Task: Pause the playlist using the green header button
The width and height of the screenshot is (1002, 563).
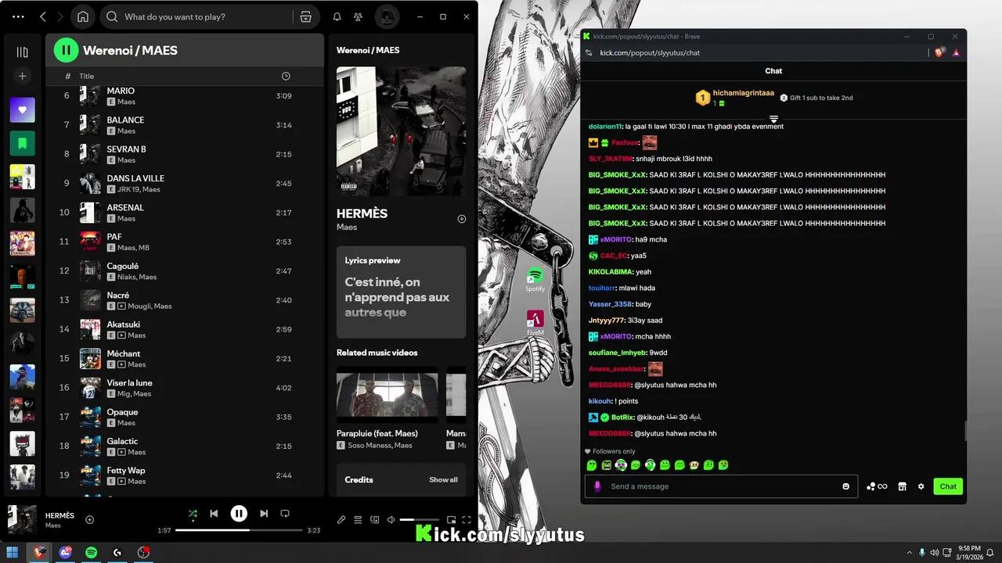Action: tap(67, 50)
